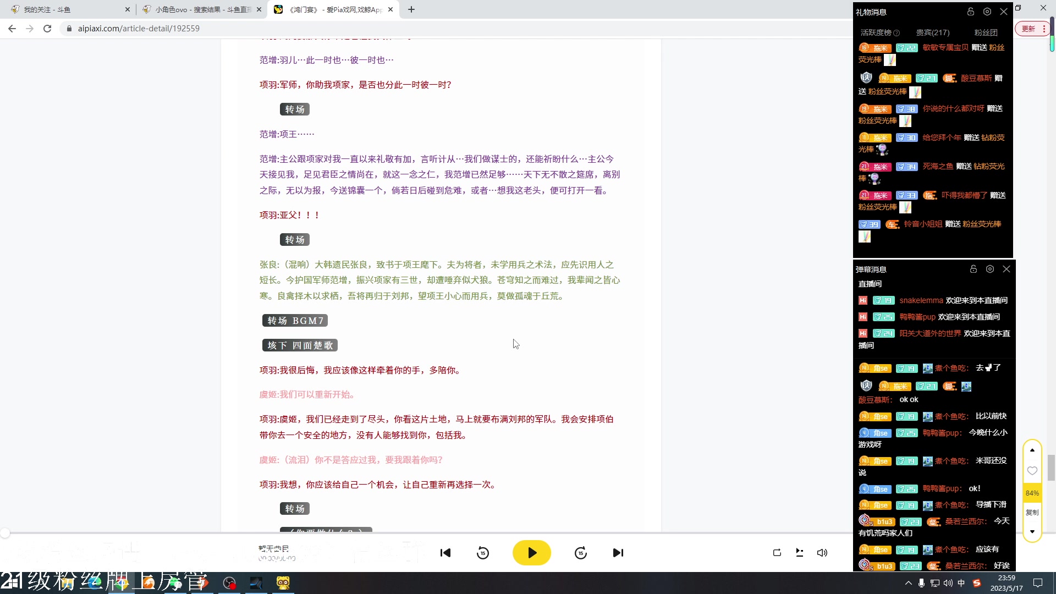Click the loop/replay icon left of playlist icon
Viewport: 1056px width, 594px height.
point(777,553)
